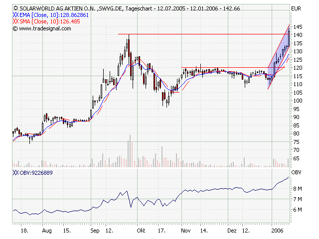This screenshot has width=319, height=239.
Task: Click price axis value 95
Action: coord(296,109)
